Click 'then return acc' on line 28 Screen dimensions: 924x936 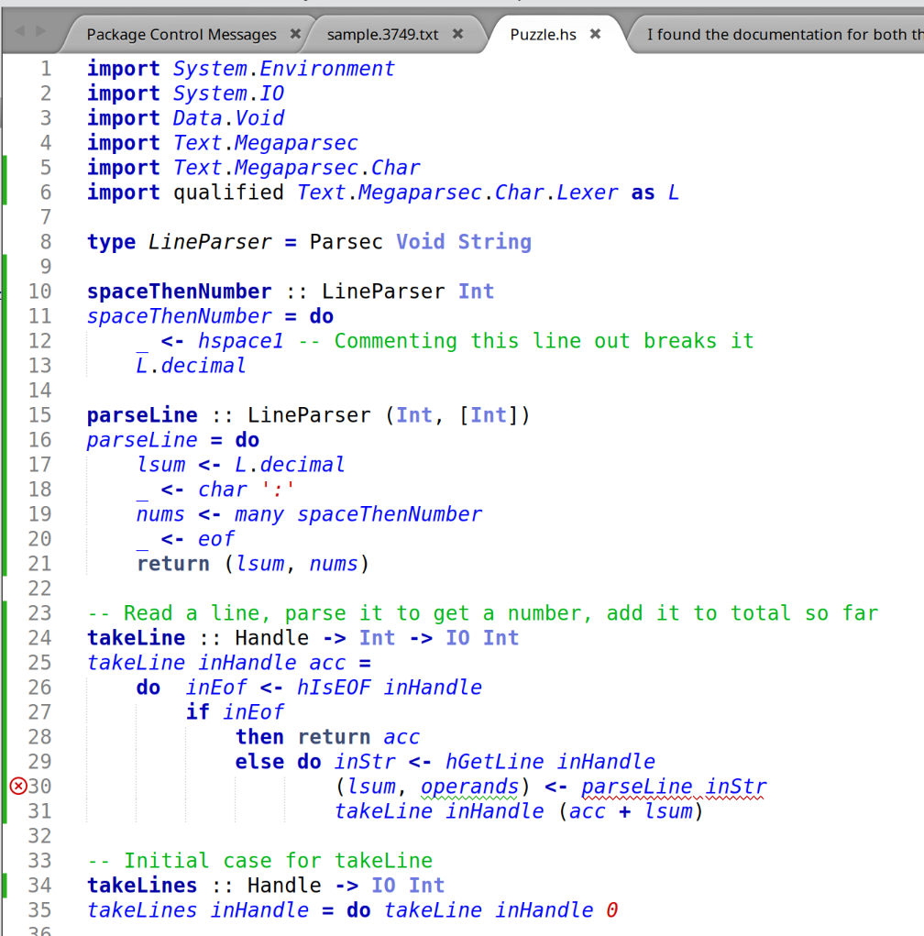pos(327,737)
